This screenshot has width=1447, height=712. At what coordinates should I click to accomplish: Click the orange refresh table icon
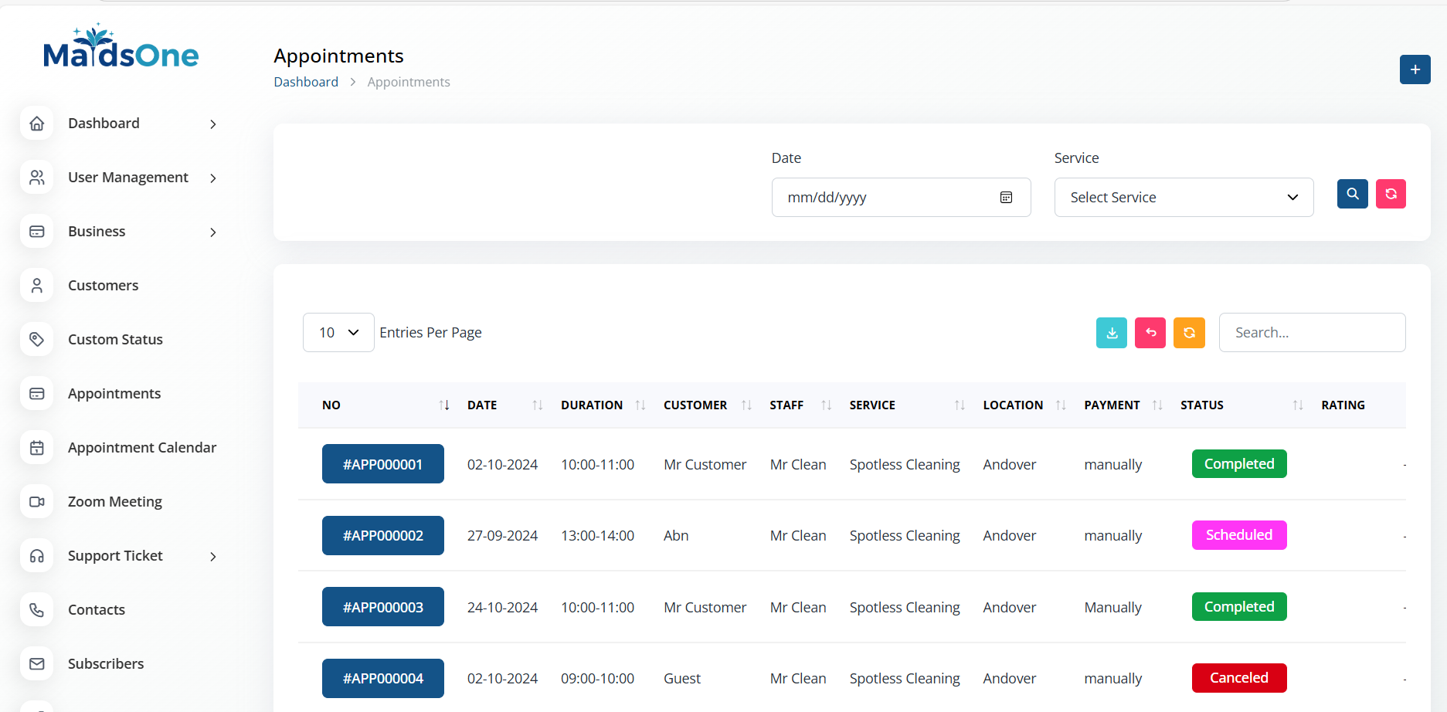coord(1188,333)
